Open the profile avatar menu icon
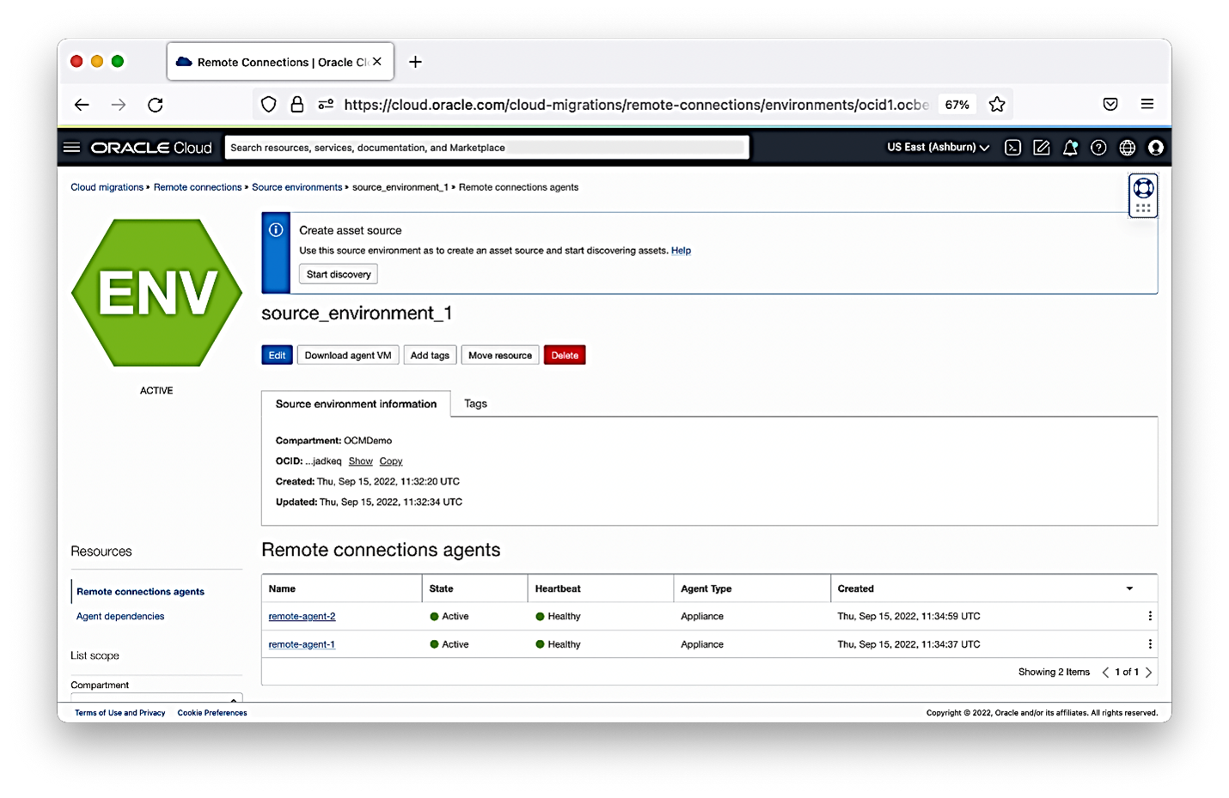The height and width of the screenshot is (798, 1229). coord(1155,147)
